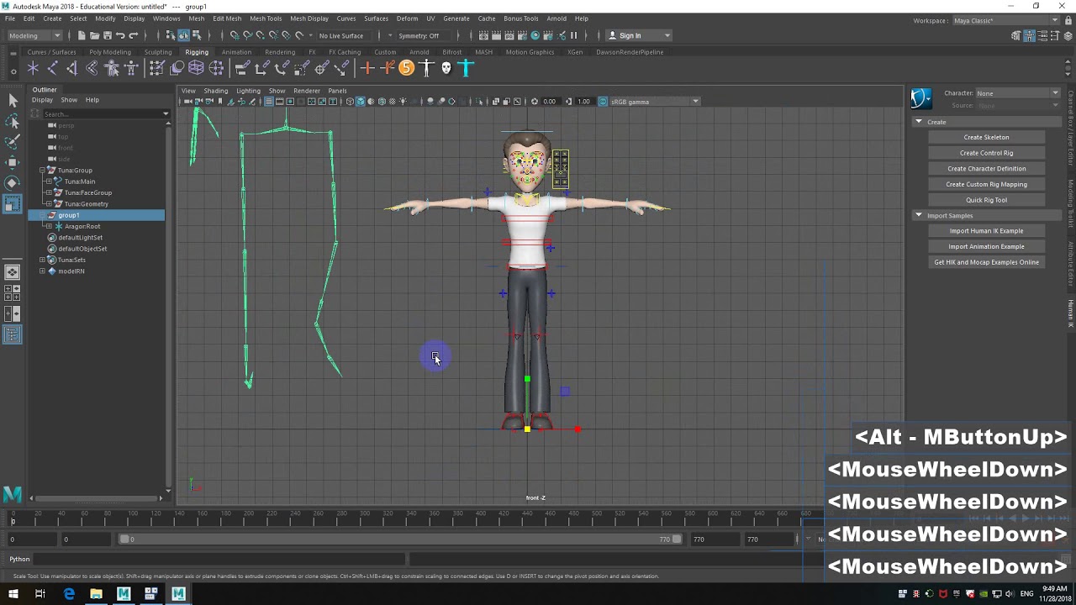Click the Create Skeleton button
Image resolution: width=1076 pixels, height=605 pixels.
[x=986, y=137]
